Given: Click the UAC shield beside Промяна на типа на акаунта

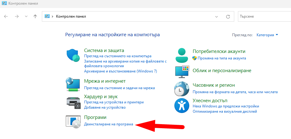Looking at the screenshot, I should [195, 58].
